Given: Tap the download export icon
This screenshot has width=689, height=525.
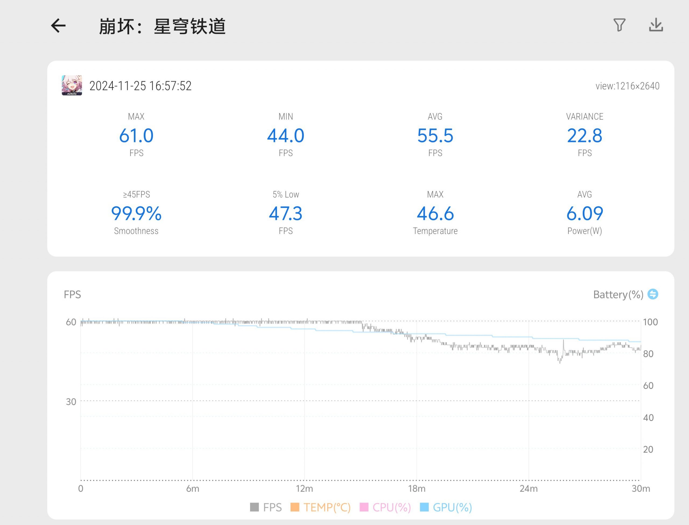Looking at the screenshot, I should point(656,25).
